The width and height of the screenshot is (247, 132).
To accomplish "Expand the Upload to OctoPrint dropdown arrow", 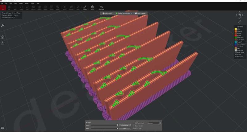I will point(132,13).
